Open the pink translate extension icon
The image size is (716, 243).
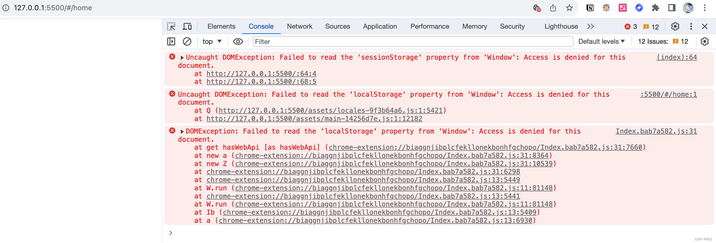(623, 8)
